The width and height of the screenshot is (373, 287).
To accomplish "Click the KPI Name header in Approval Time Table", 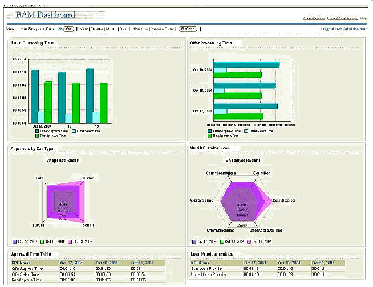I will point(21,263).
